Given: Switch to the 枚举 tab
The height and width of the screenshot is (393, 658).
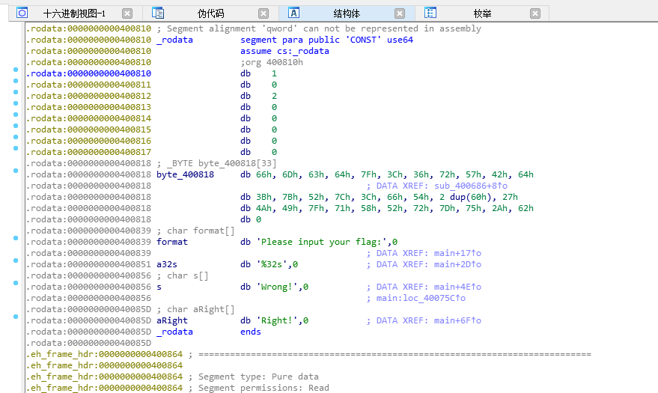Looking at the screenshot, I should 483,13.
